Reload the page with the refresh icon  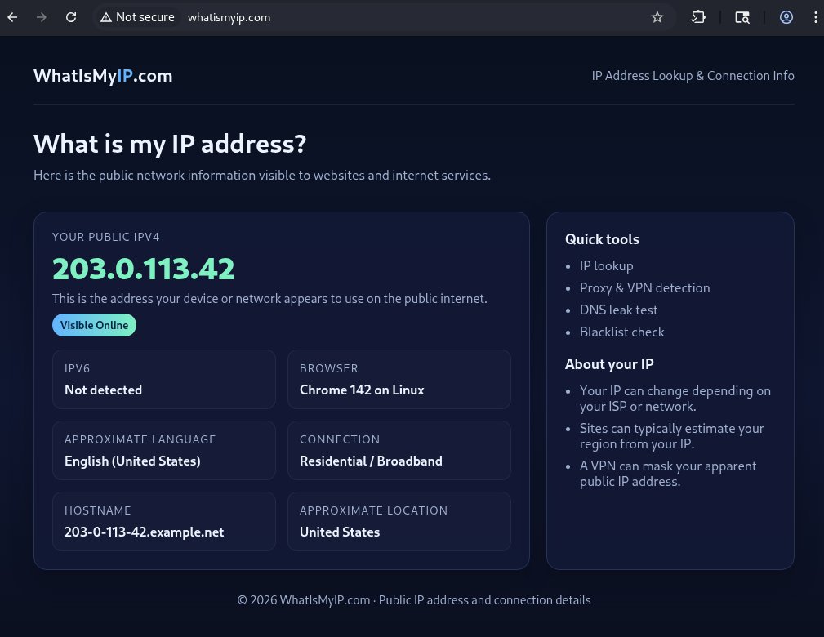(x=71, y=17)
